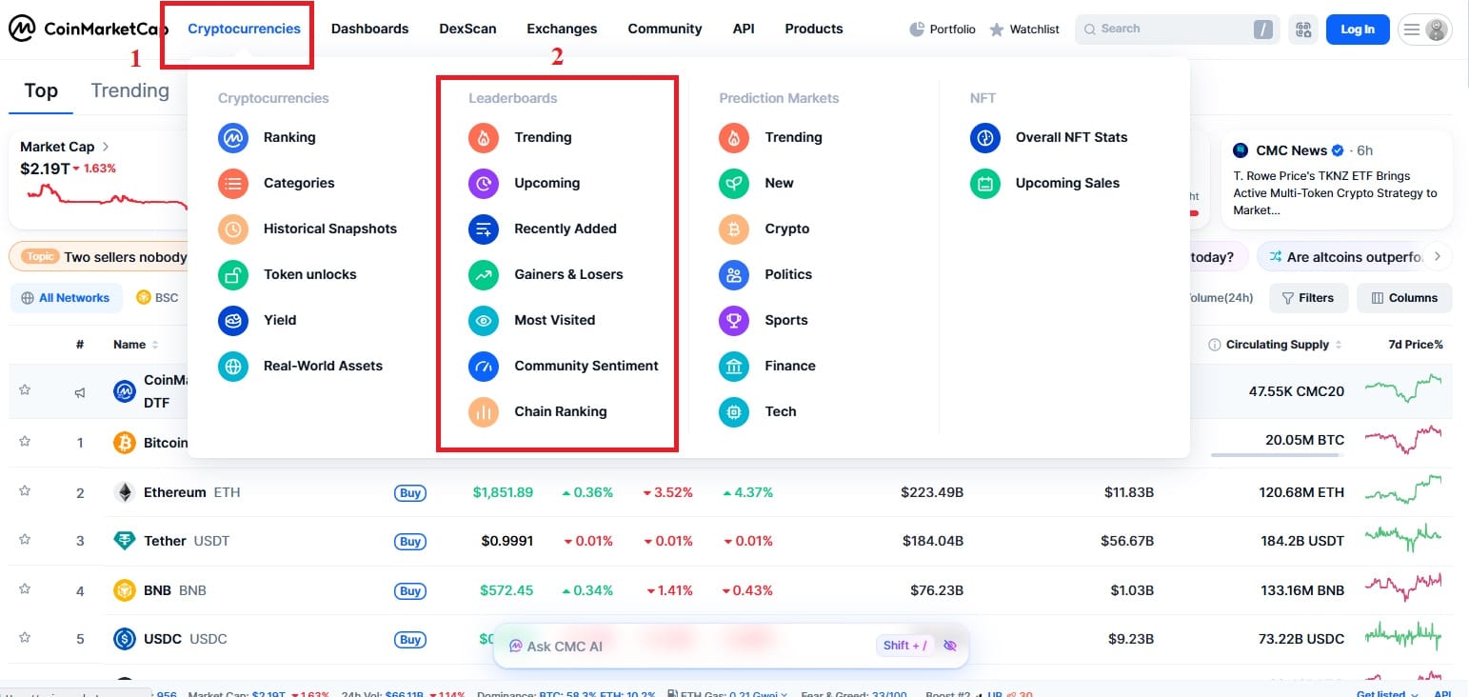
Task: Click the Overall NFT Stats icon
Action: [x=985, y=137]
